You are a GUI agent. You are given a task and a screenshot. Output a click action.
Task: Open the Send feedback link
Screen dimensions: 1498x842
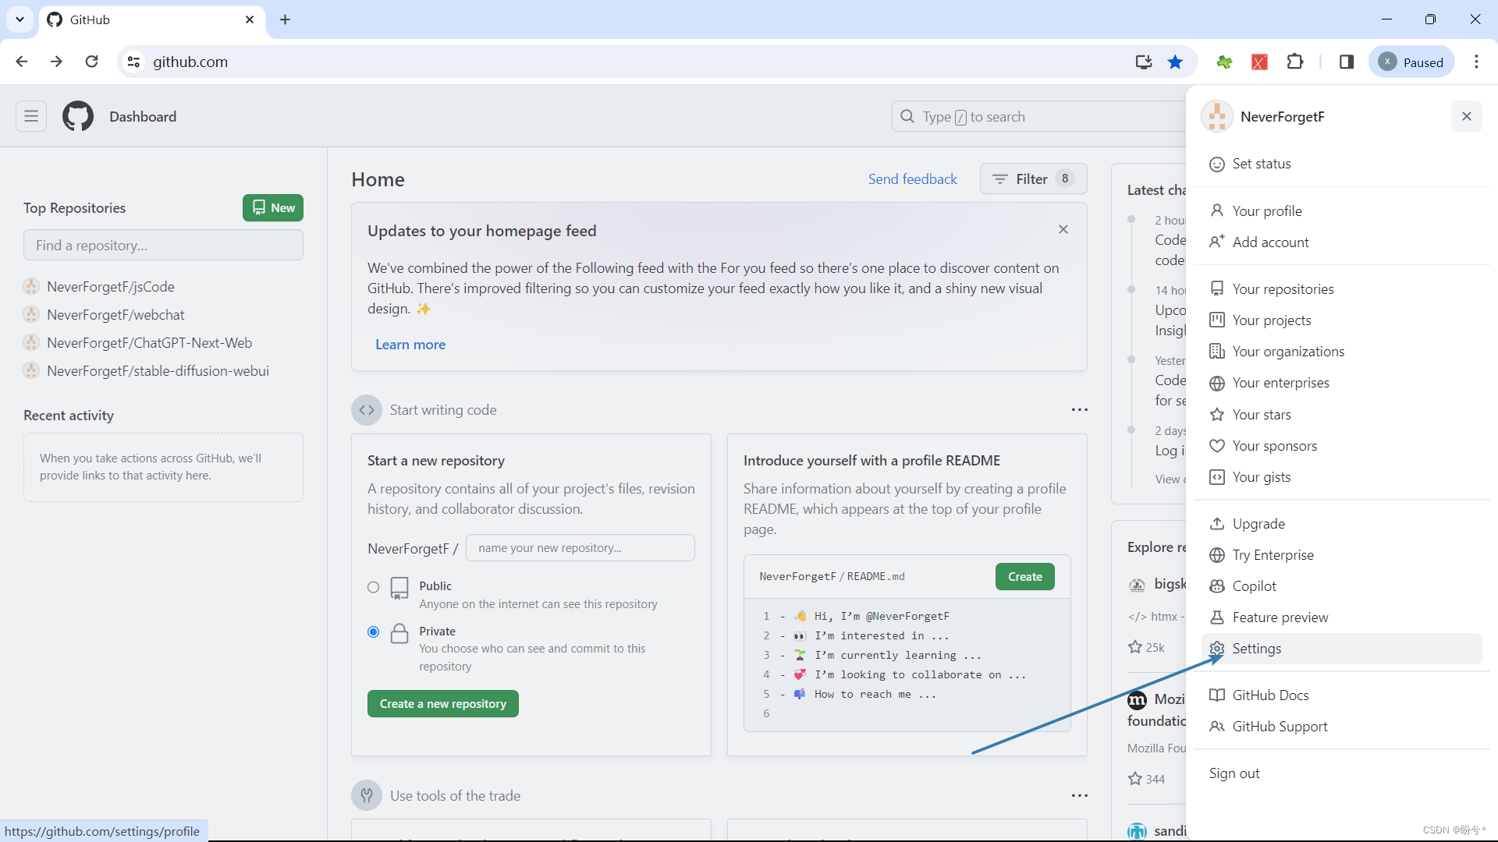pyautogui.click(x=913, y=179)
